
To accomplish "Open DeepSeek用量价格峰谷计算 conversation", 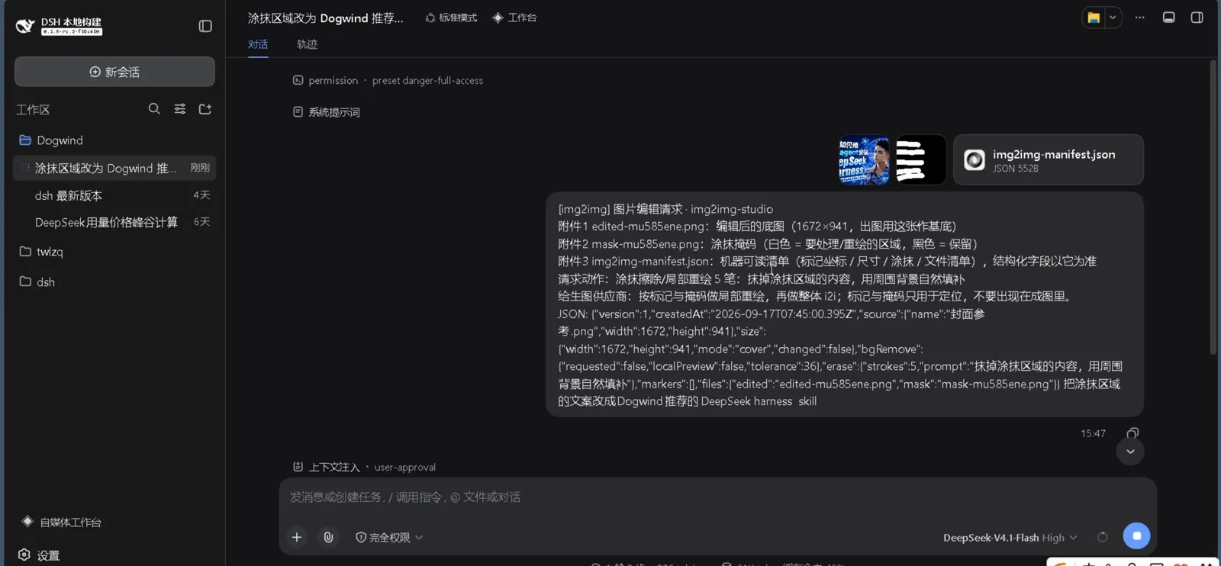I will [x=114, y=222].
